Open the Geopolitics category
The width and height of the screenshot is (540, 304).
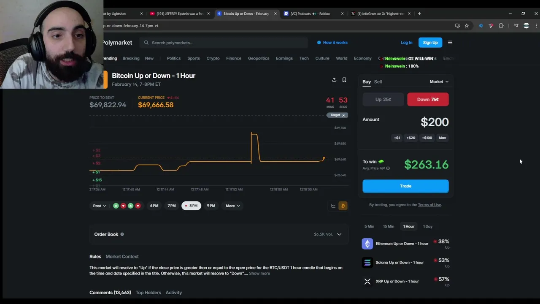(x=259, y=58)
